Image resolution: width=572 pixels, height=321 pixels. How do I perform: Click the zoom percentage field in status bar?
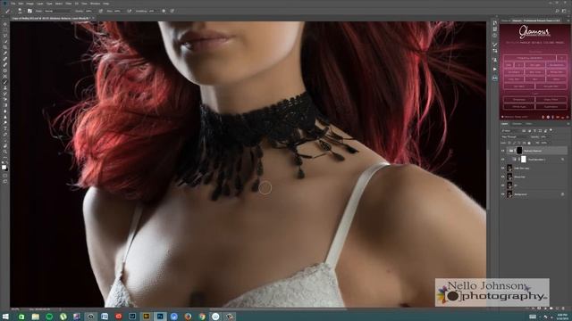pyautogui.click(x=15, y=309)
